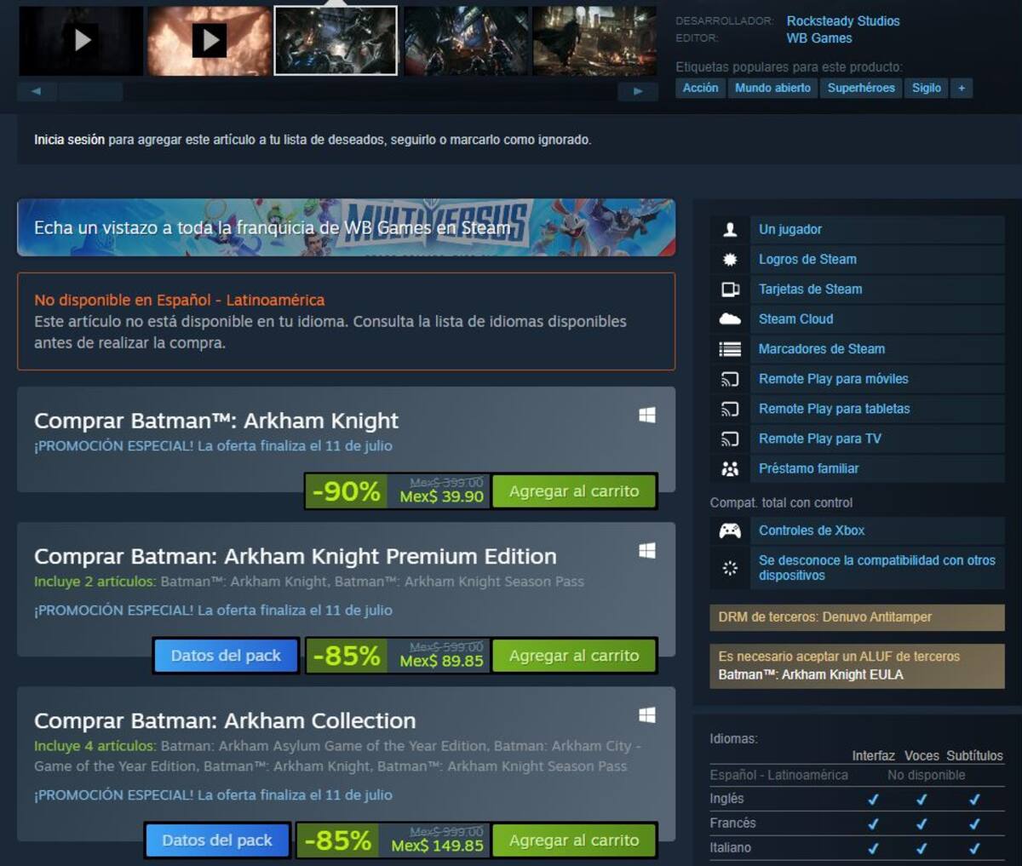Click the Steam trading cards icon
The width and height of the screenshot is (1022, 866).
point(730,290)
